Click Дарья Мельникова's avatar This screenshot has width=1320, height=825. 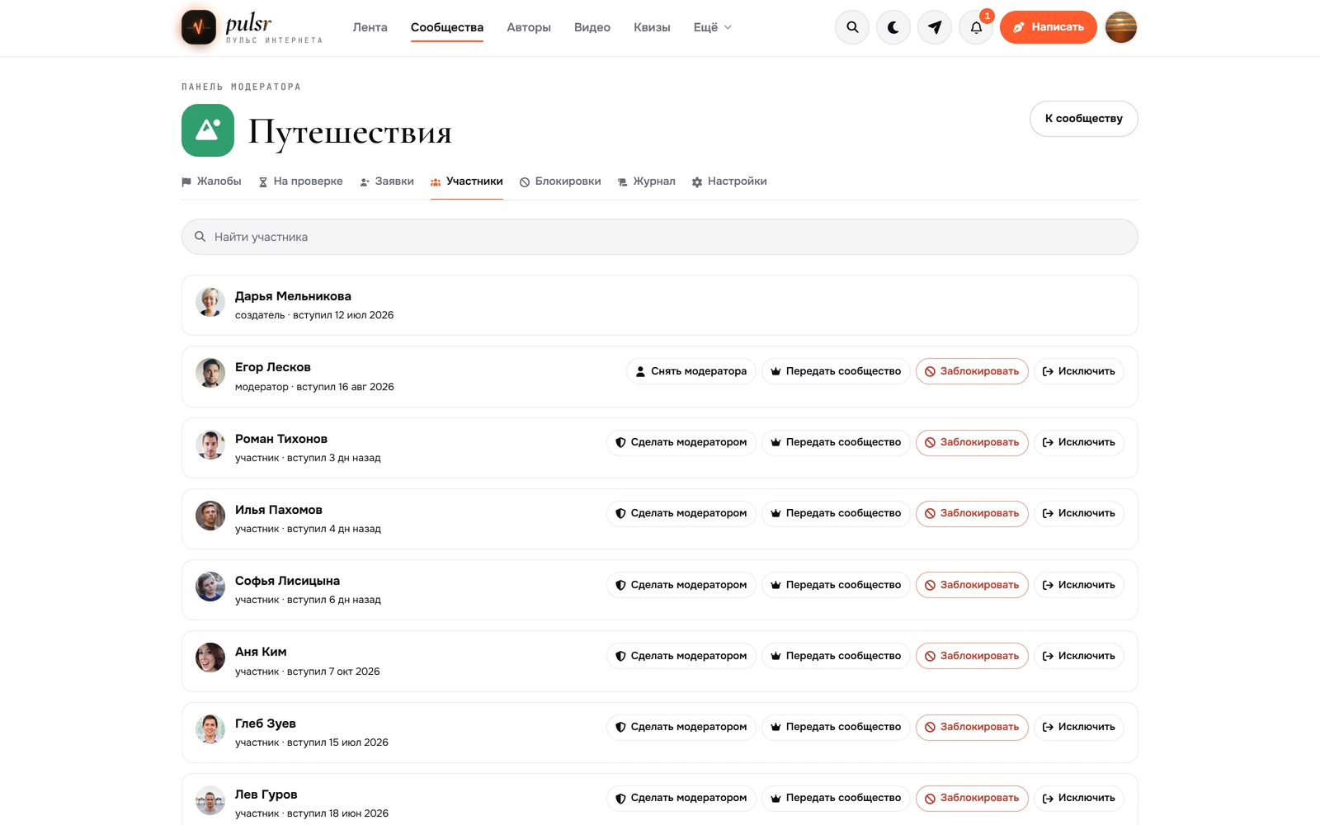210,302
